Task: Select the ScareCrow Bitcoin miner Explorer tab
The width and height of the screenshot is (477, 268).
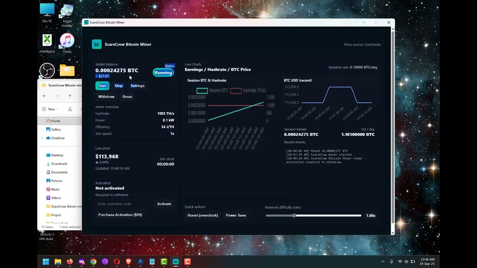Action: tap(63, 85)
